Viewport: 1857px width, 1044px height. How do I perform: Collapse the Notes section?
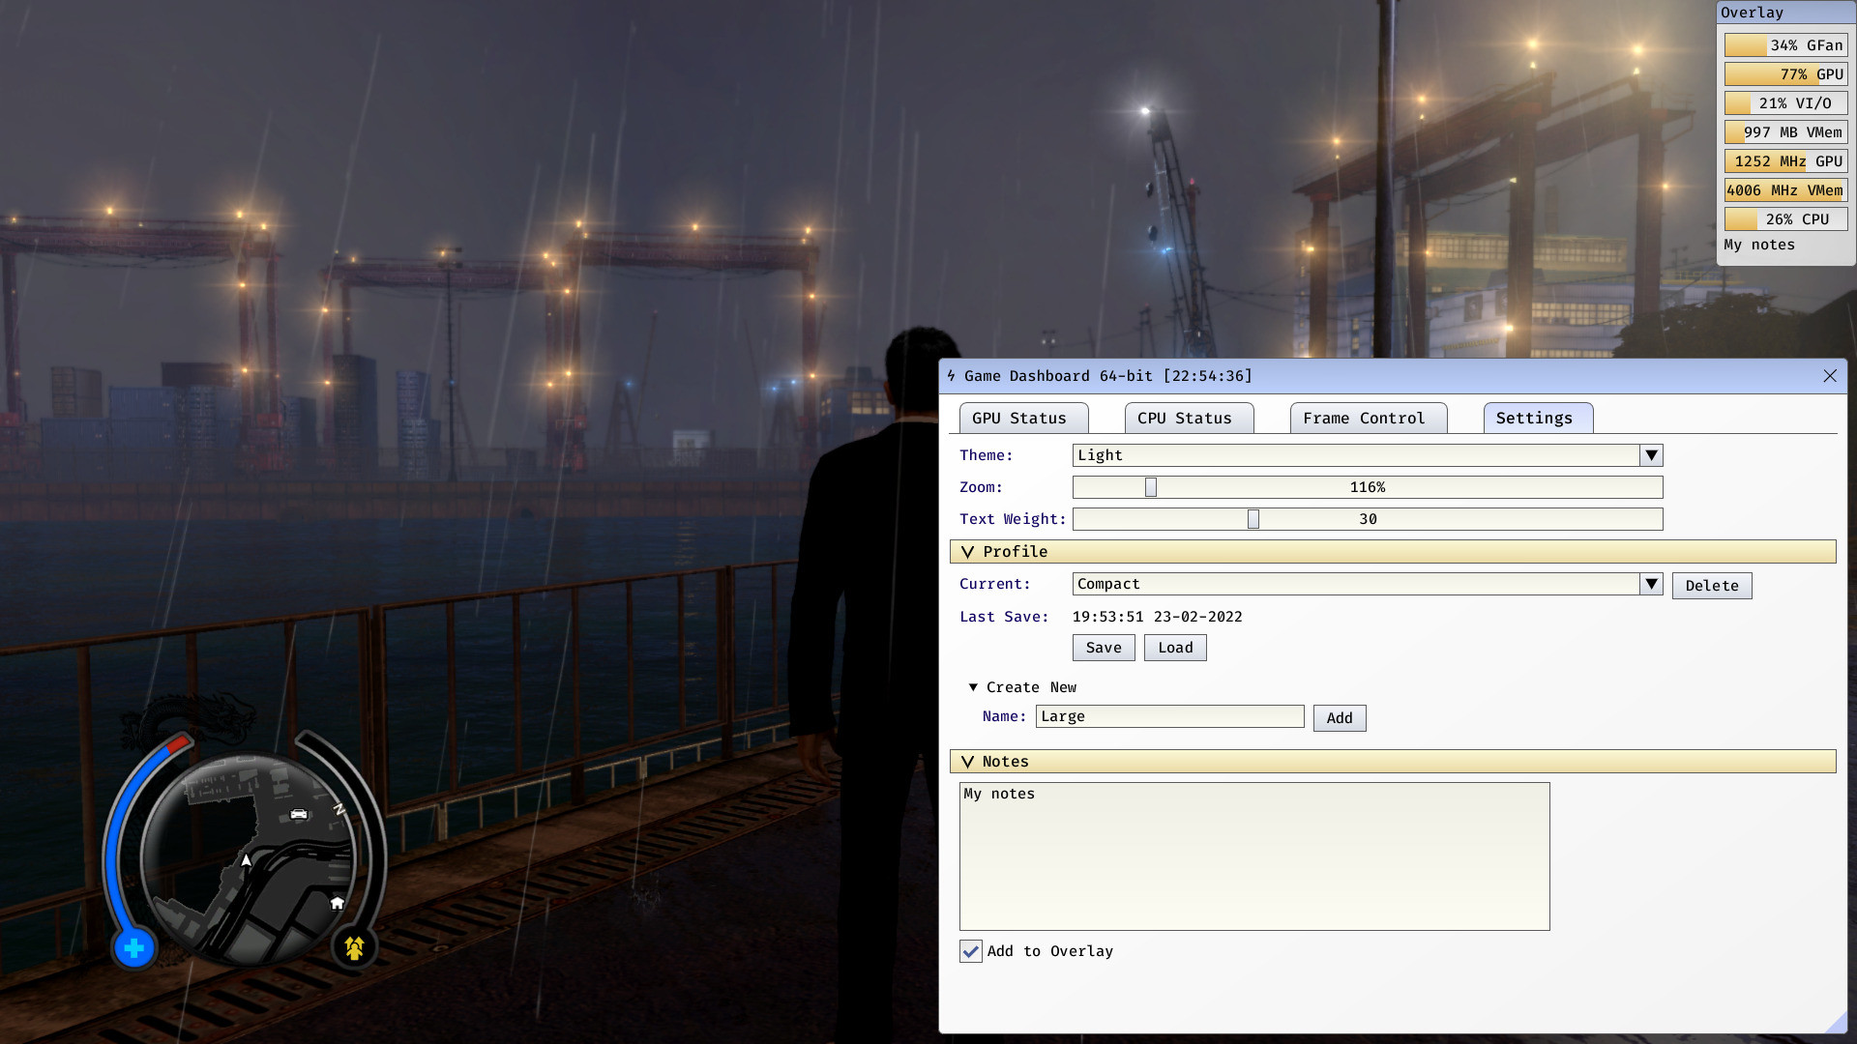(968, 761)
